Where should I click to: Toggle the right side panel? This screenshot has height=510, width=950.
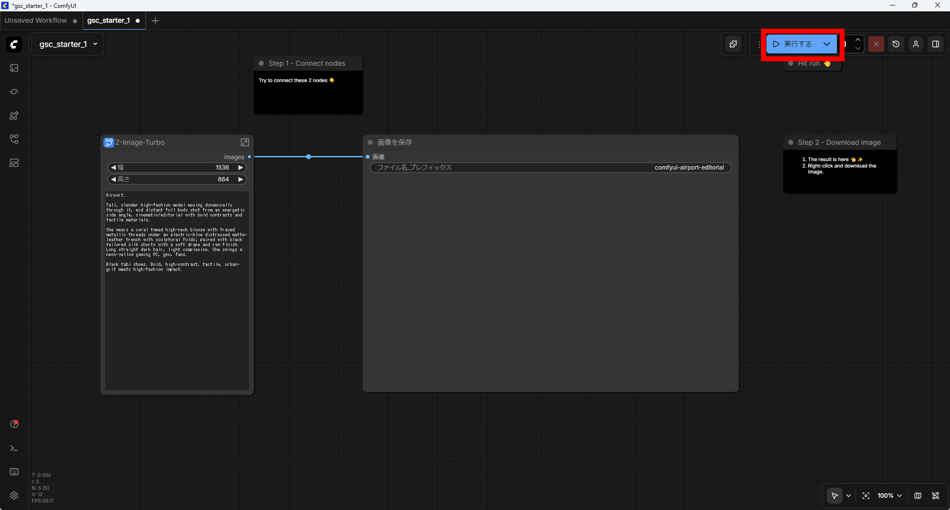[935, 44]
